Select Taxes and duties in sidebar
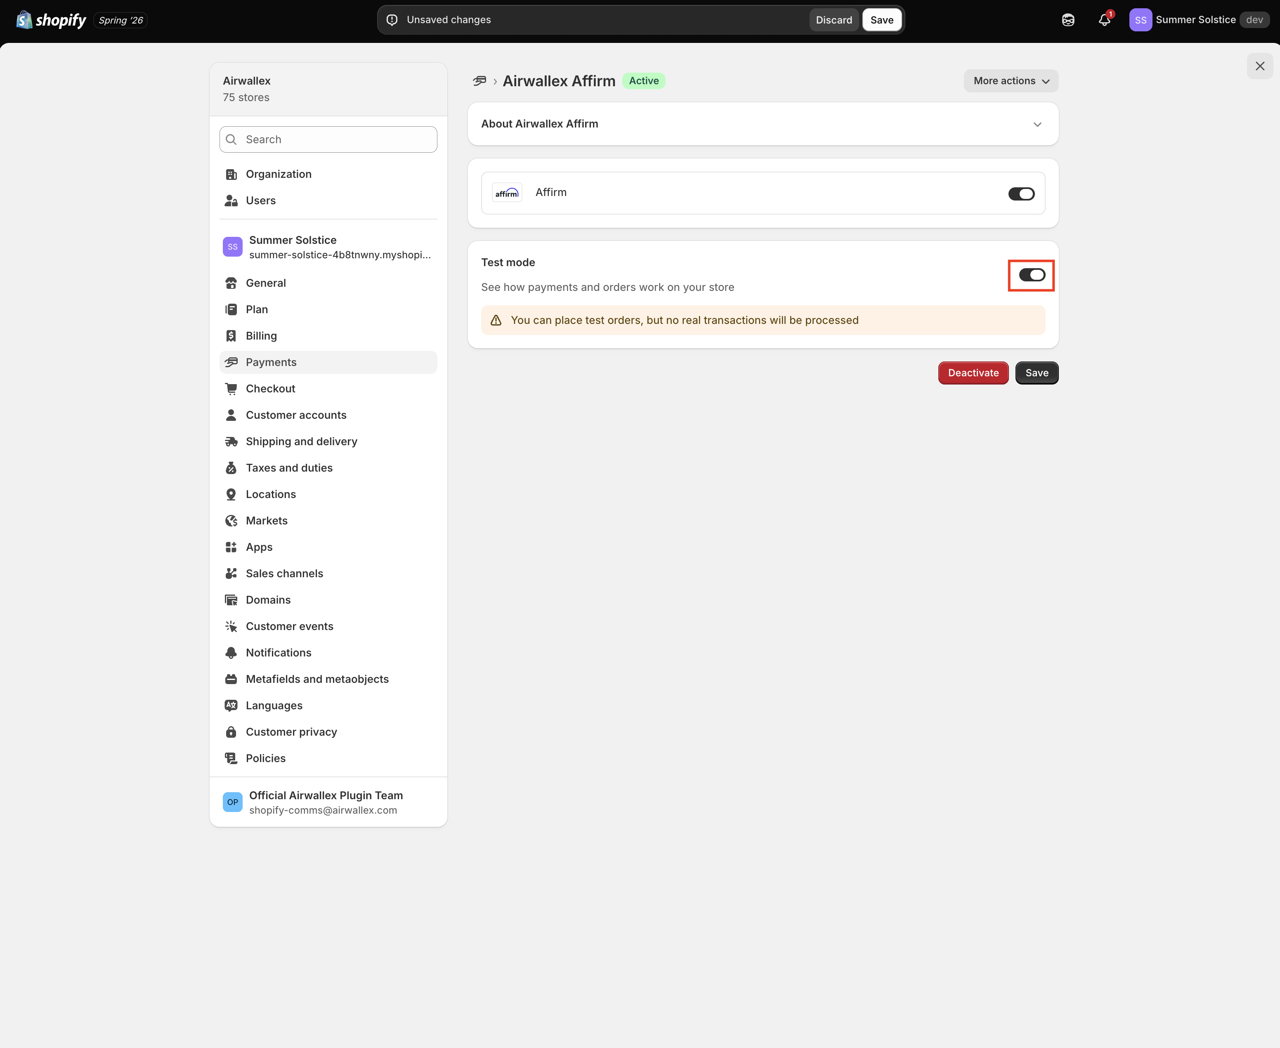The height and width of the screenshot is (1048, 1280). coord(328,468)
